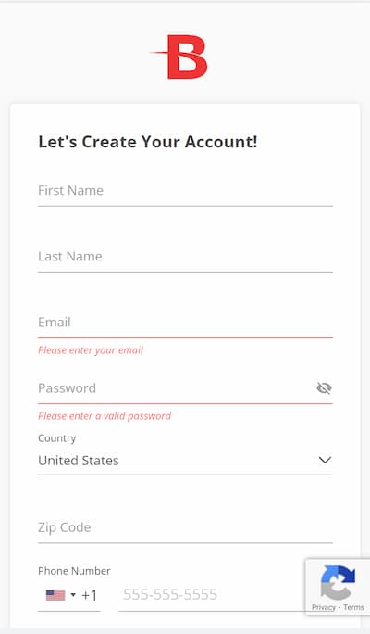This screenshot has height=634, width=370.
Task: Open the United States country selector
Action: [x=185, y=461]
